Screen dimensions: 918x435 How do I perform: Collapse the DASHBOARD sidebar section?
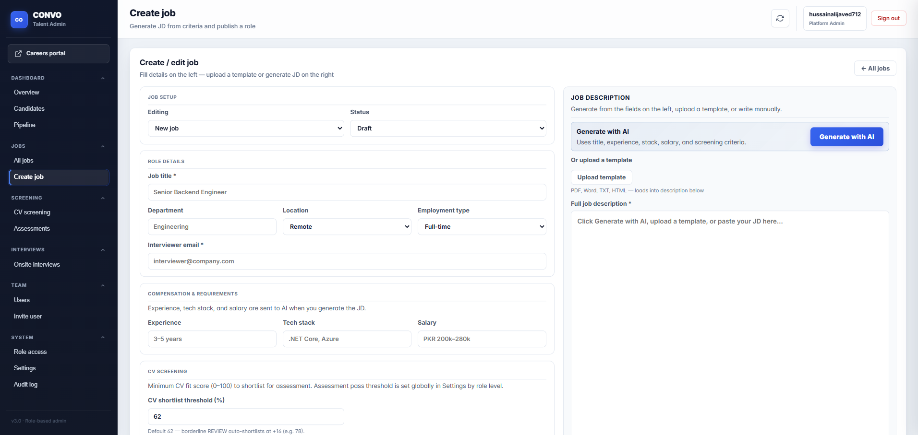(103, 78)
